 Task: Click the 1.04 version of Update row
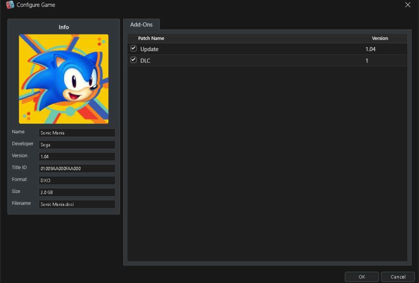[x=370, y=49]
